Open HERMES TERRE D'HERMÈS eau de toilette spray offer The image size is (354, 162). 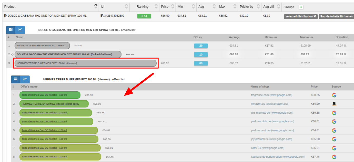[x=50, y=104]
